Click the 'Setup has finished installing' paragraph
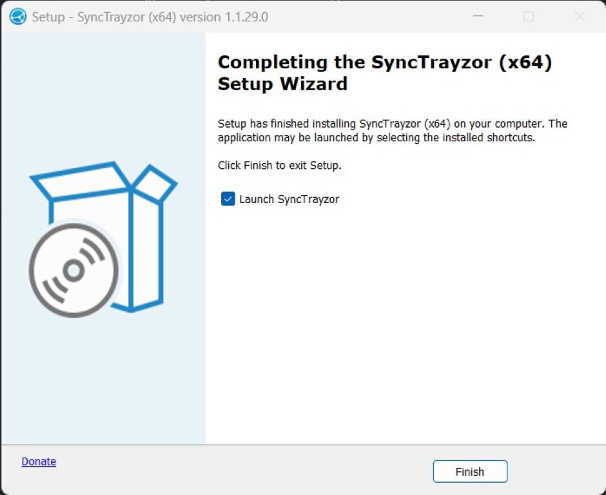606x495 pixels. coord(392,131)
